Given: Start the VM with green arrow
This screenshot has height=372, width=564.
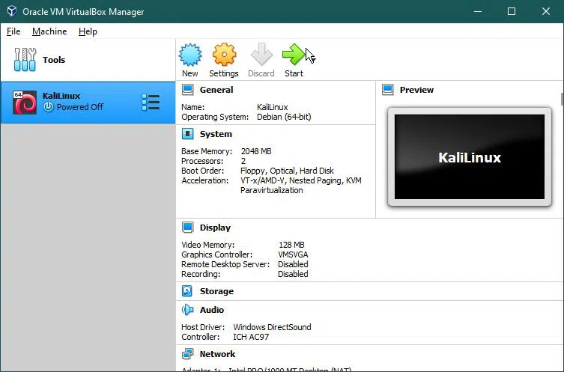Looking at the screenshot, I should [294, 55].
